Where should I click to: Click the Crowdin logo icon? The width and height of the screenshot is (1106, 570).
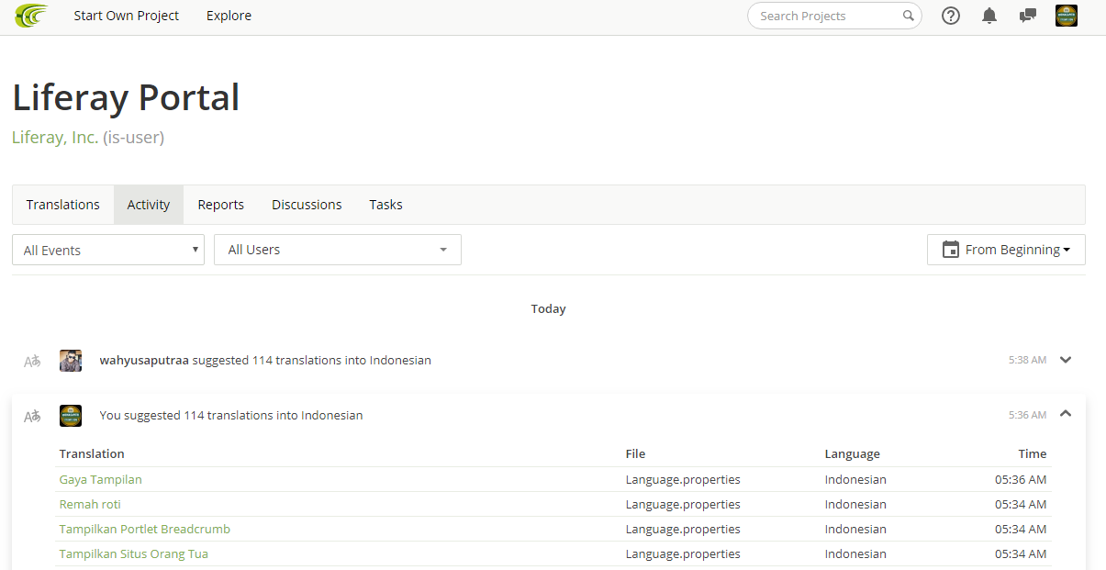pyautogui.click(x=32, y=16)
